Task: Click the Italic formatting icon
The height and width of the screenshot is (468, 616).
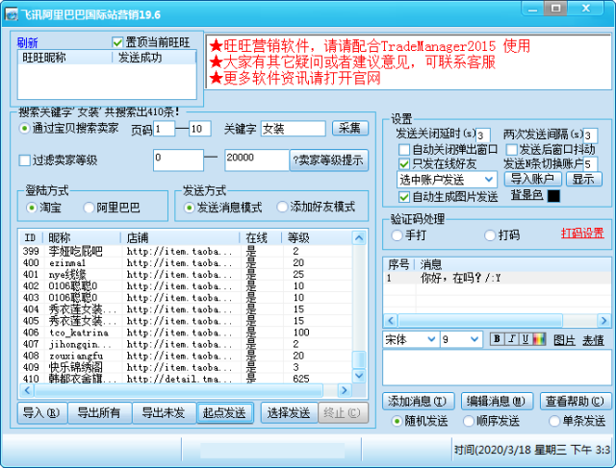Action: (511, 339)
